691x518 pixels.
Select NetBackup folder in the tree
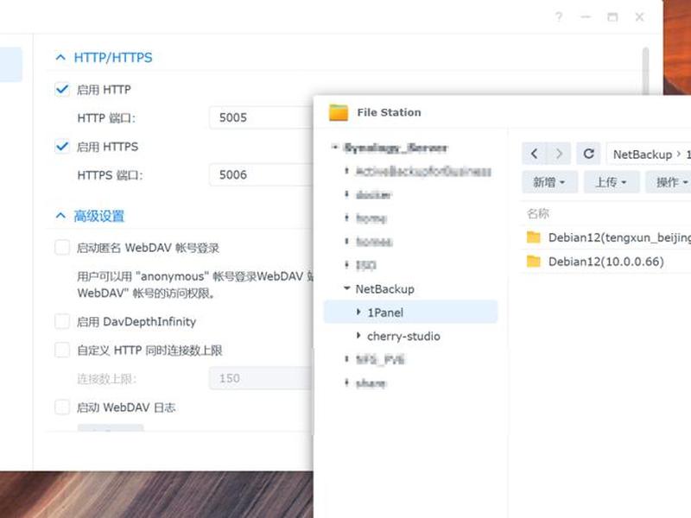click(384, 289)
